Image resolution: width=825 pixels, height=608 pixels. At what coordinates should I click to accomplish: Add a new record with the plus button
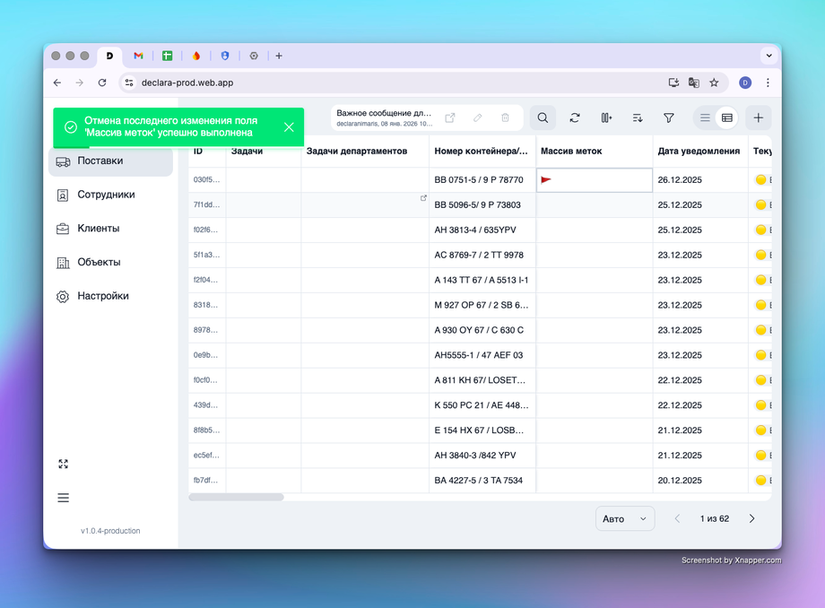(x=758, y=117)
